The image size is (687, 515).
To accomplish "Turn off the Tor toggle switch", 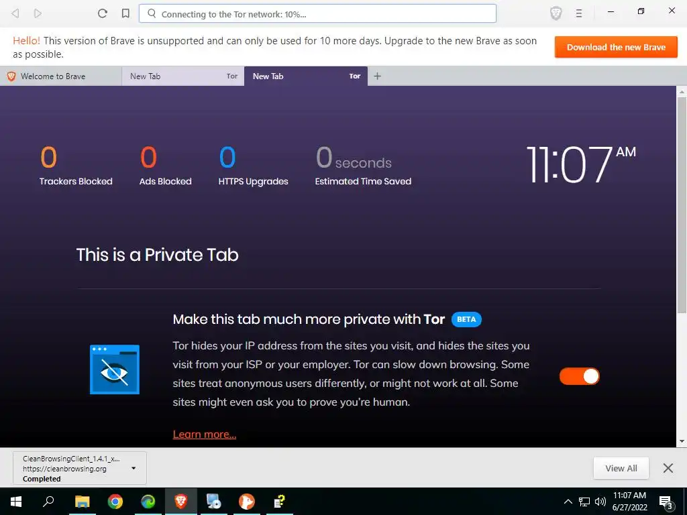I will [x=579, y=376].
